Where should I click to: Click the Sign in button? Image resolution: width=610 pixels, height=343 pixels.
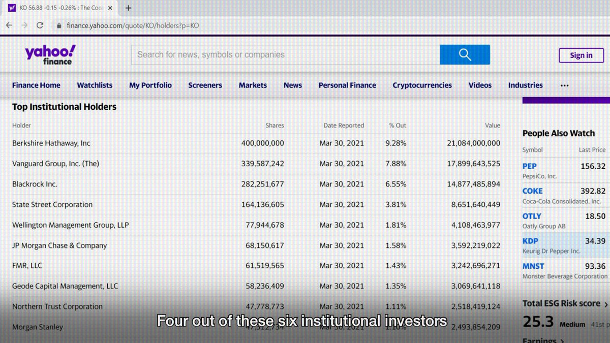(x=581, y=55)
